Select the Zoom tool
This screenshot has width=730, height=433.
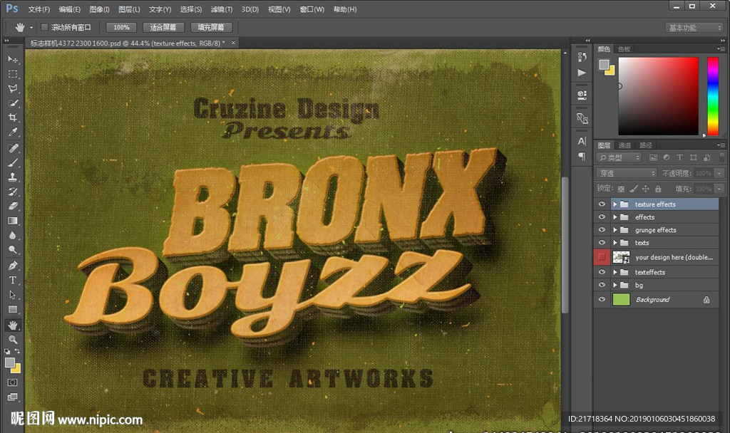click(13, 340)
